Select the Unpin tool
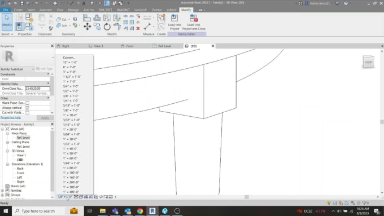This screenshot has height=216, width=384. 138,16
